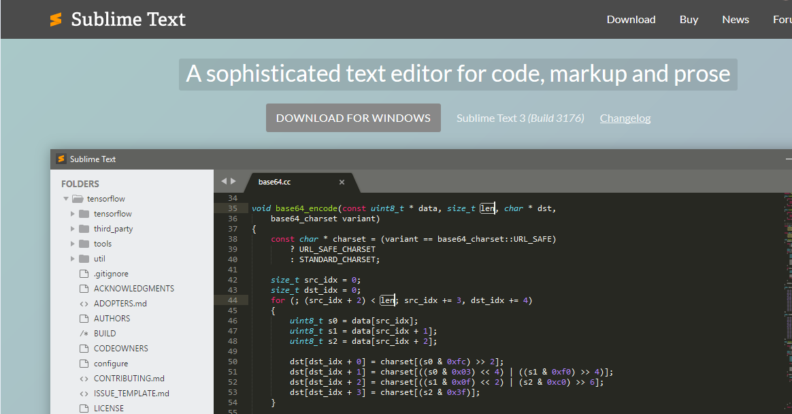Click the minimap on editor right edge

[787, 303]
